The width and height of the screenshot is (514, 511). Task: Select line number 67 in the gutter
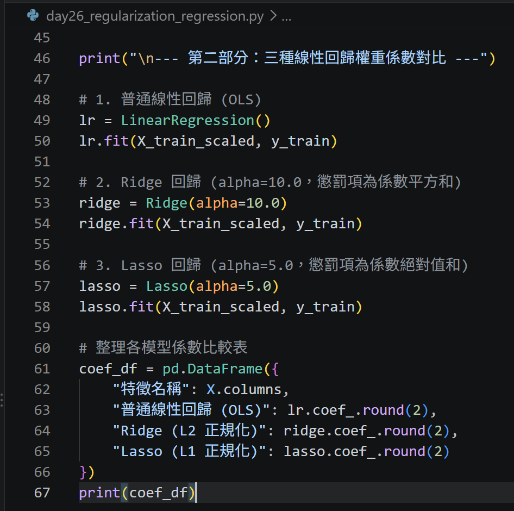[x=42, y=493]
